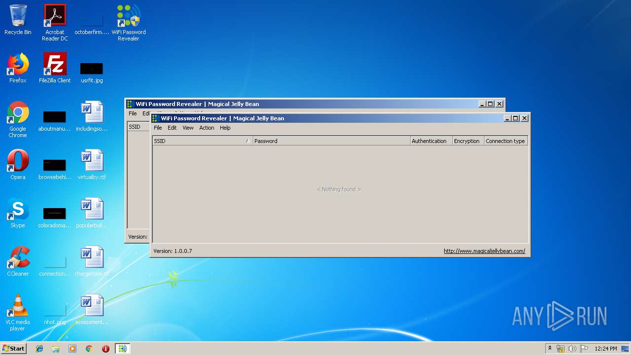The height and width of the screenshot is (355, 631).
Task: Maximize the front WiFi Password Revealer window
Action: click(516, 118)
